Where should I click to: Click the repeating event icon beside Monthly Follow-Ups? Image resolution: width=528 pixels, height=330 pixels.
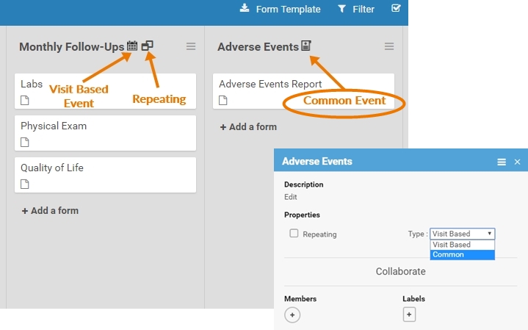[x=147, y=46]
